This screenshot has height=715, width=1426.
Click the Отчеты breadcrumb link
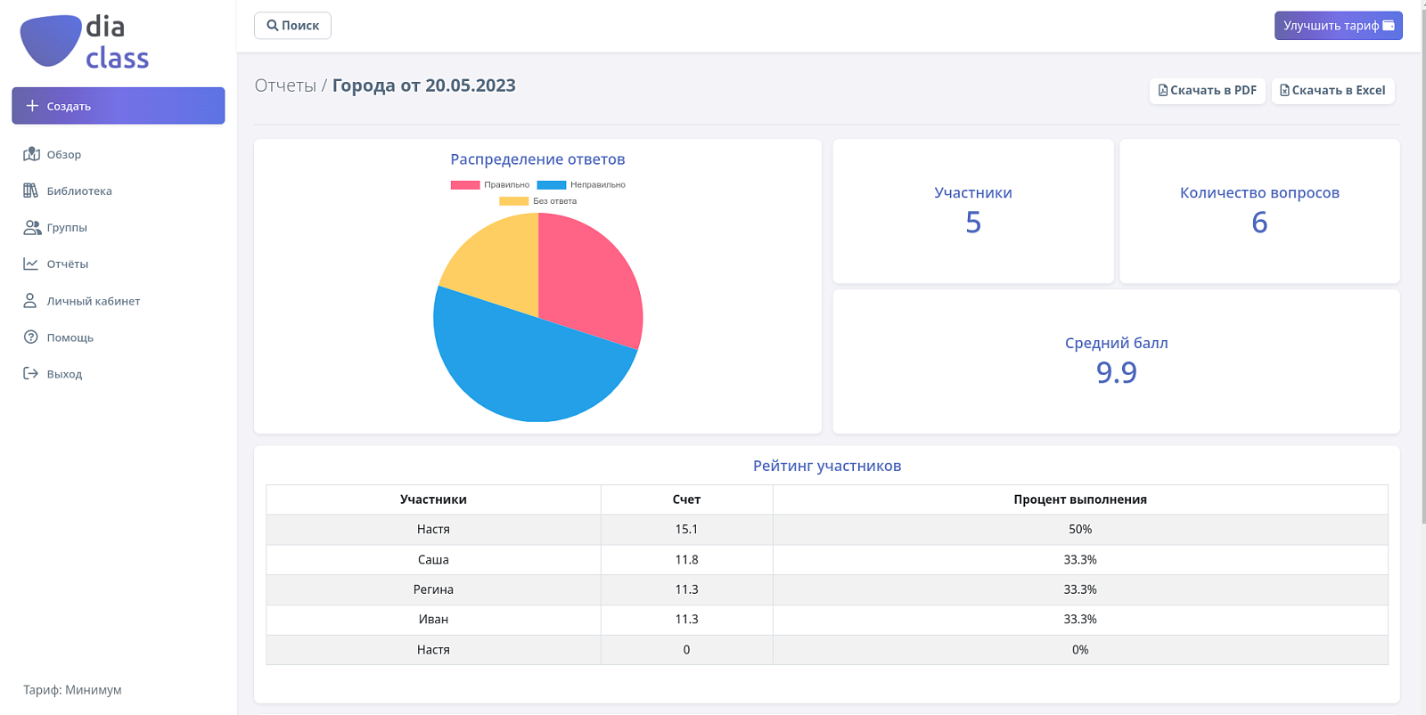[x=285, y=85]
